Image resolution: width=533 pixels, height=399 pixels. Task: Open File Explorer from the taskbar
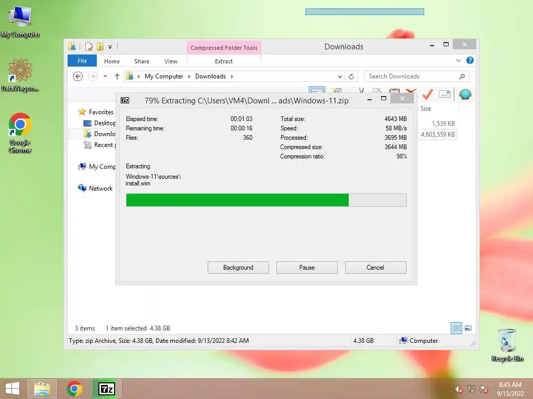42,389
